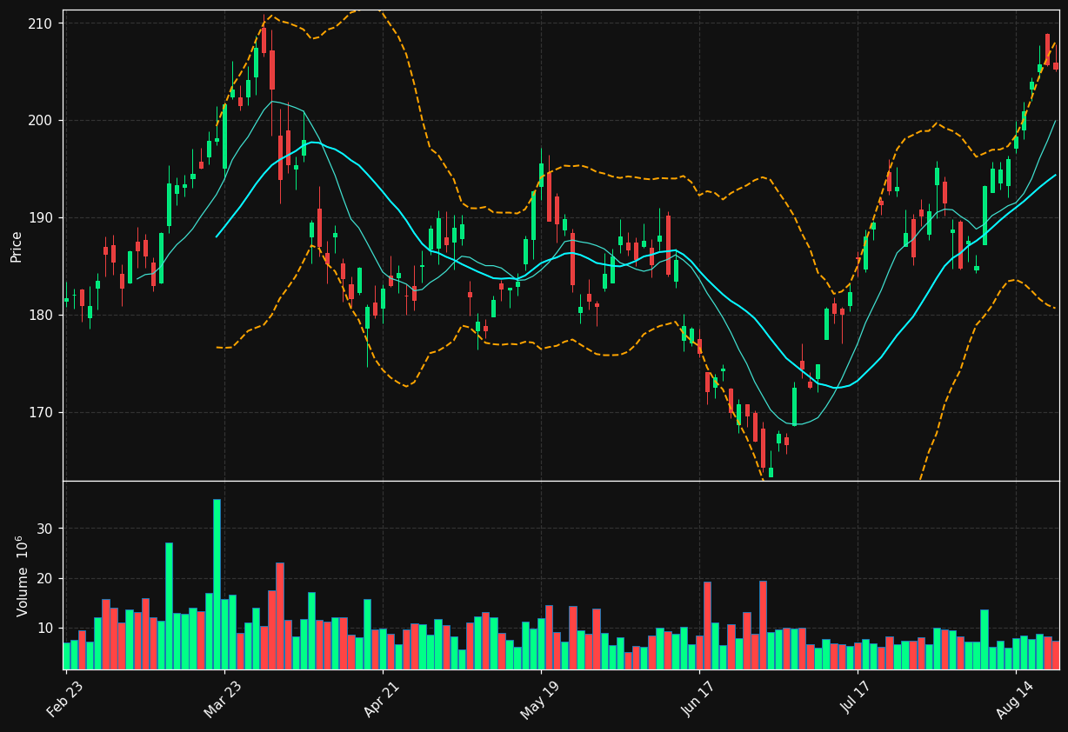Click the red volume bar reaching 23

280,616
